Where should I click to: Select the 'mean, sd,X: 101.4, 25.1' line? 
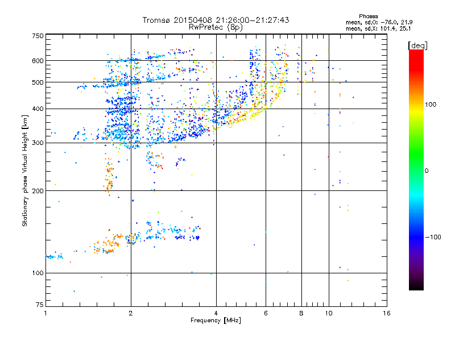pos(378,28)
